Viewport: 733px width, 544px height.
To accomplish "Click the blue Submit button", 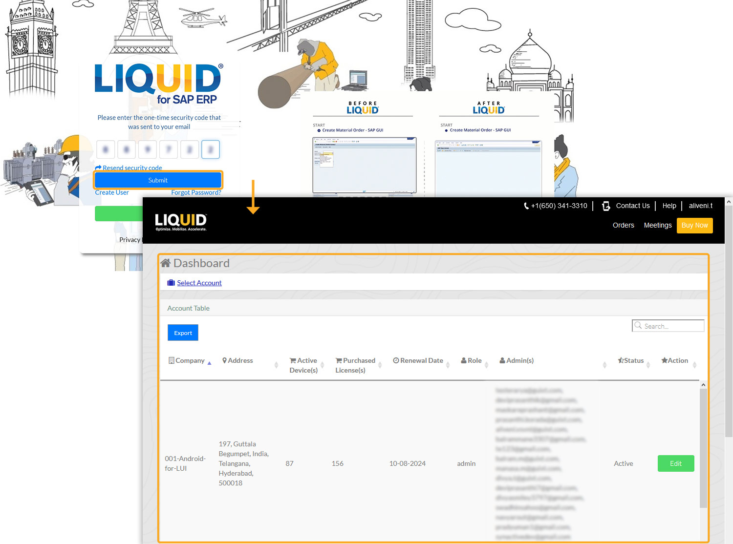I will [x=158, y=180].
